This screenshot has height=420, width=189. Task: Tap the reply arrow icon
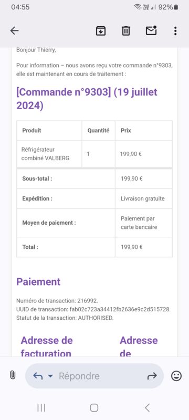click(38, 376)
